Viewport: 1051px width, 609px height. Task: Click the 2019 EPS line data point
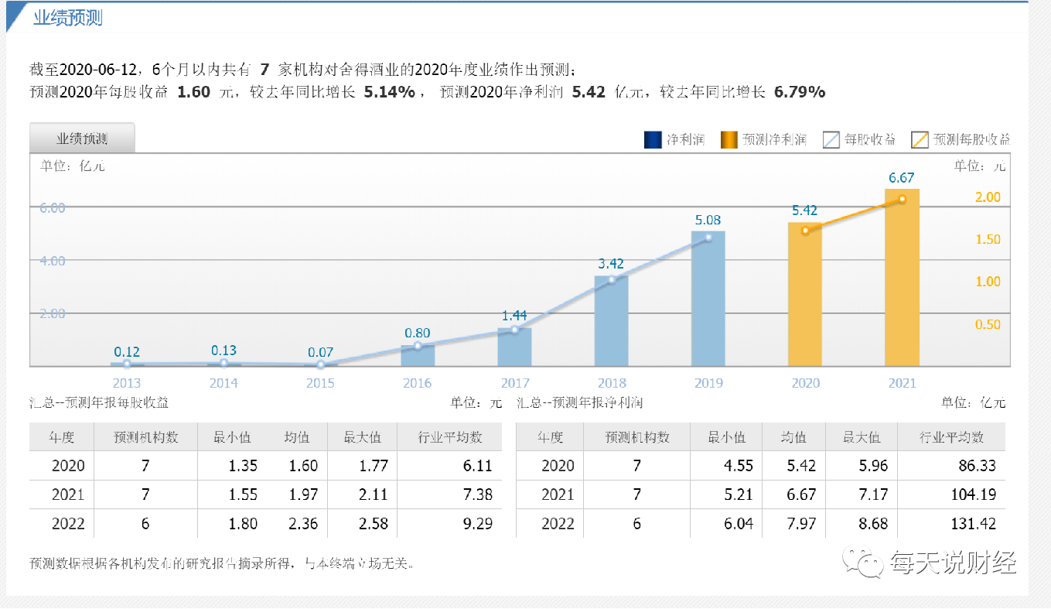pos(708,238)
